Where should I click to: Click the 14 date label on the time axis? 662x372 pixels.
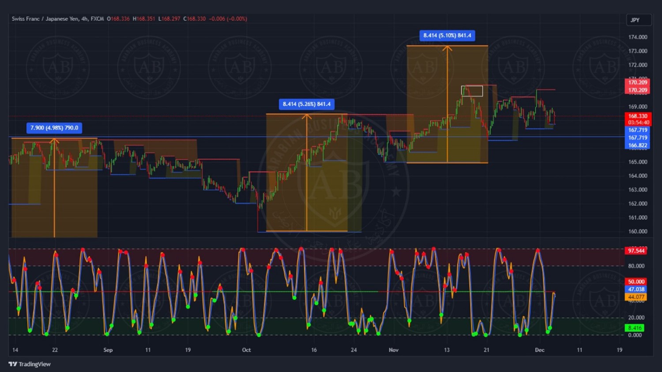15,350
